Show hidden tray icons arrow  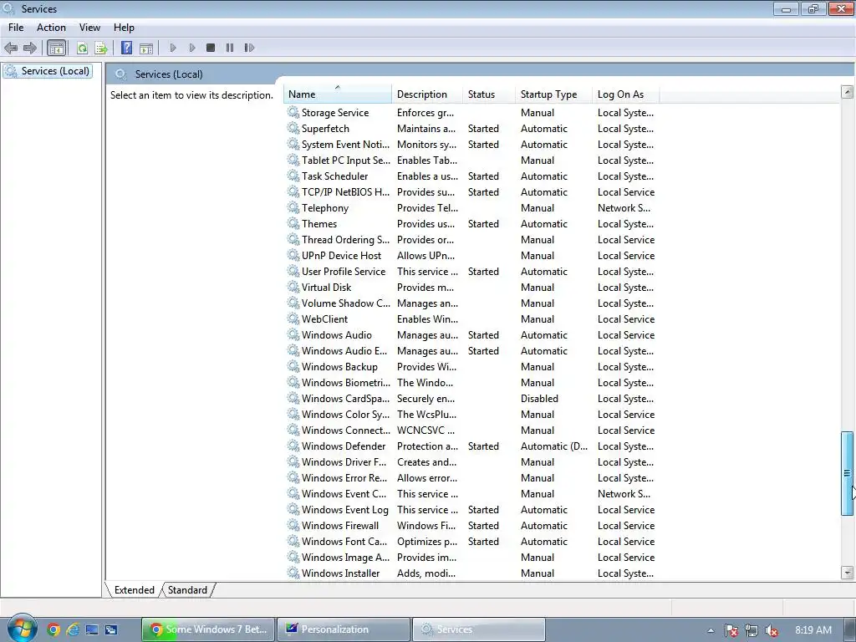coord(711,630)
